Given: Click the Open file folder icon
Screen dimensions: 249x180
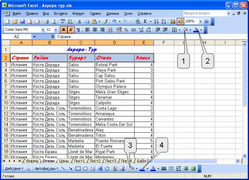Looking at the screenshot, I should coord(15,21).
